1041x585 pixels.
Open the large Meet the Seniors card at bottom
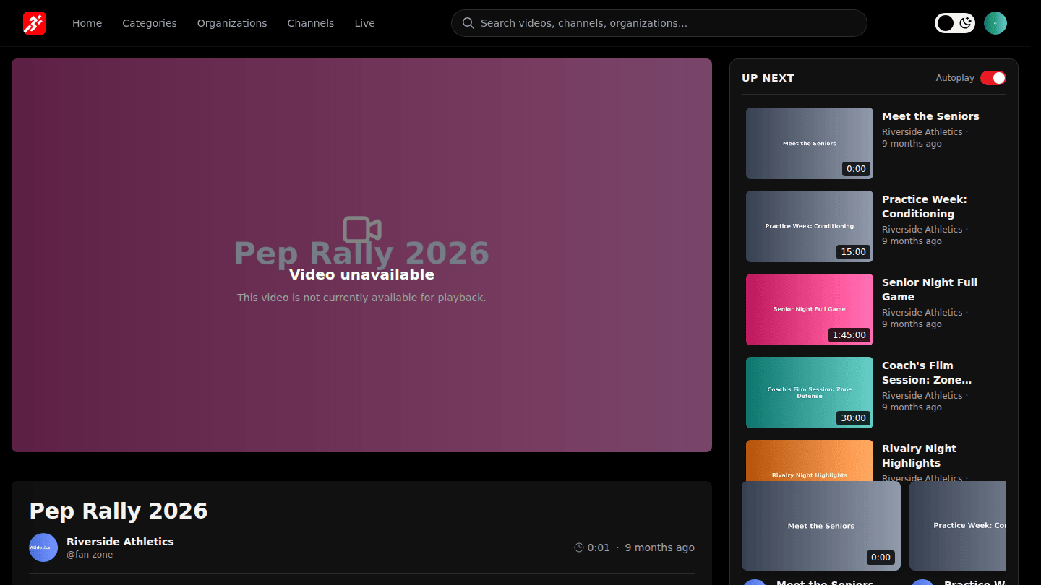pos(821,526)
